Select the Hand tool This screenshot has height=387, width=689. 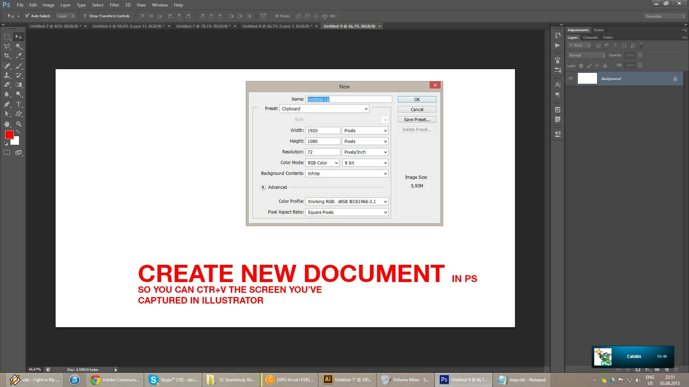[7, 124]
